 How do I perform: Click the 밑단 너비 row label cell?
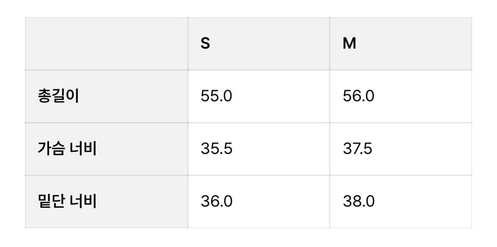click(106, 202)
